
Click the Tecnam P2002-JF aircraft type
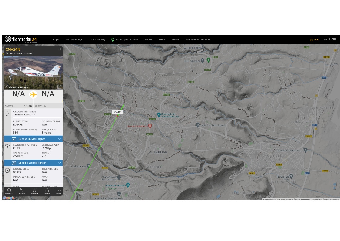(x=24, y=114)
